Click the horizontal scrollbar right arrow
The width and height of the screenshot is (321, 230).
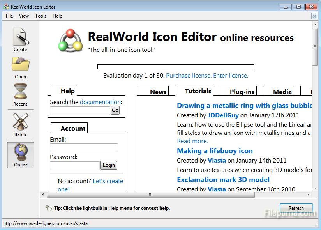pos(309,195)
